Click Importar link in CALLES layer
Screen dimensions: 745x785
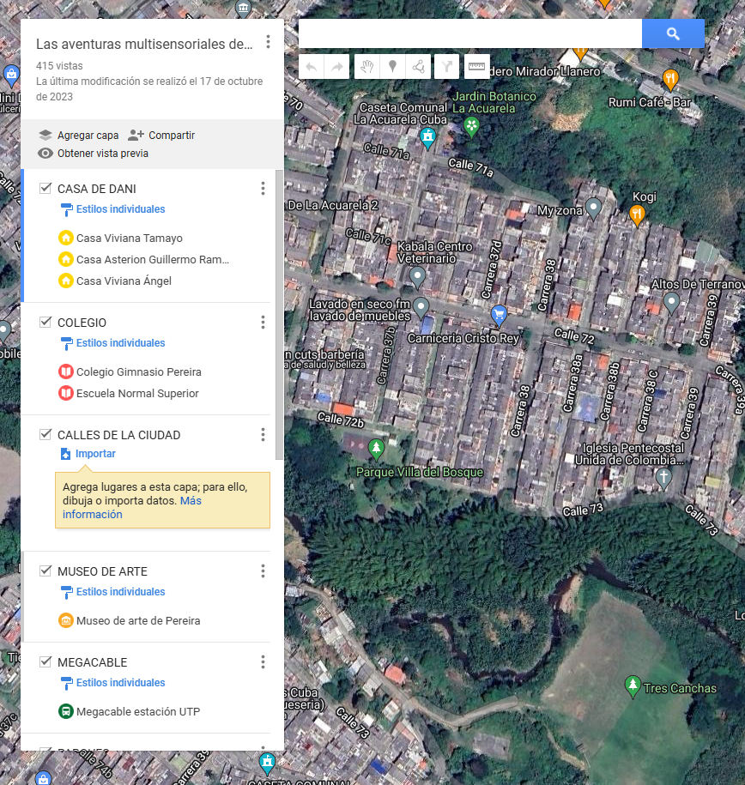[x=95, y=454]
